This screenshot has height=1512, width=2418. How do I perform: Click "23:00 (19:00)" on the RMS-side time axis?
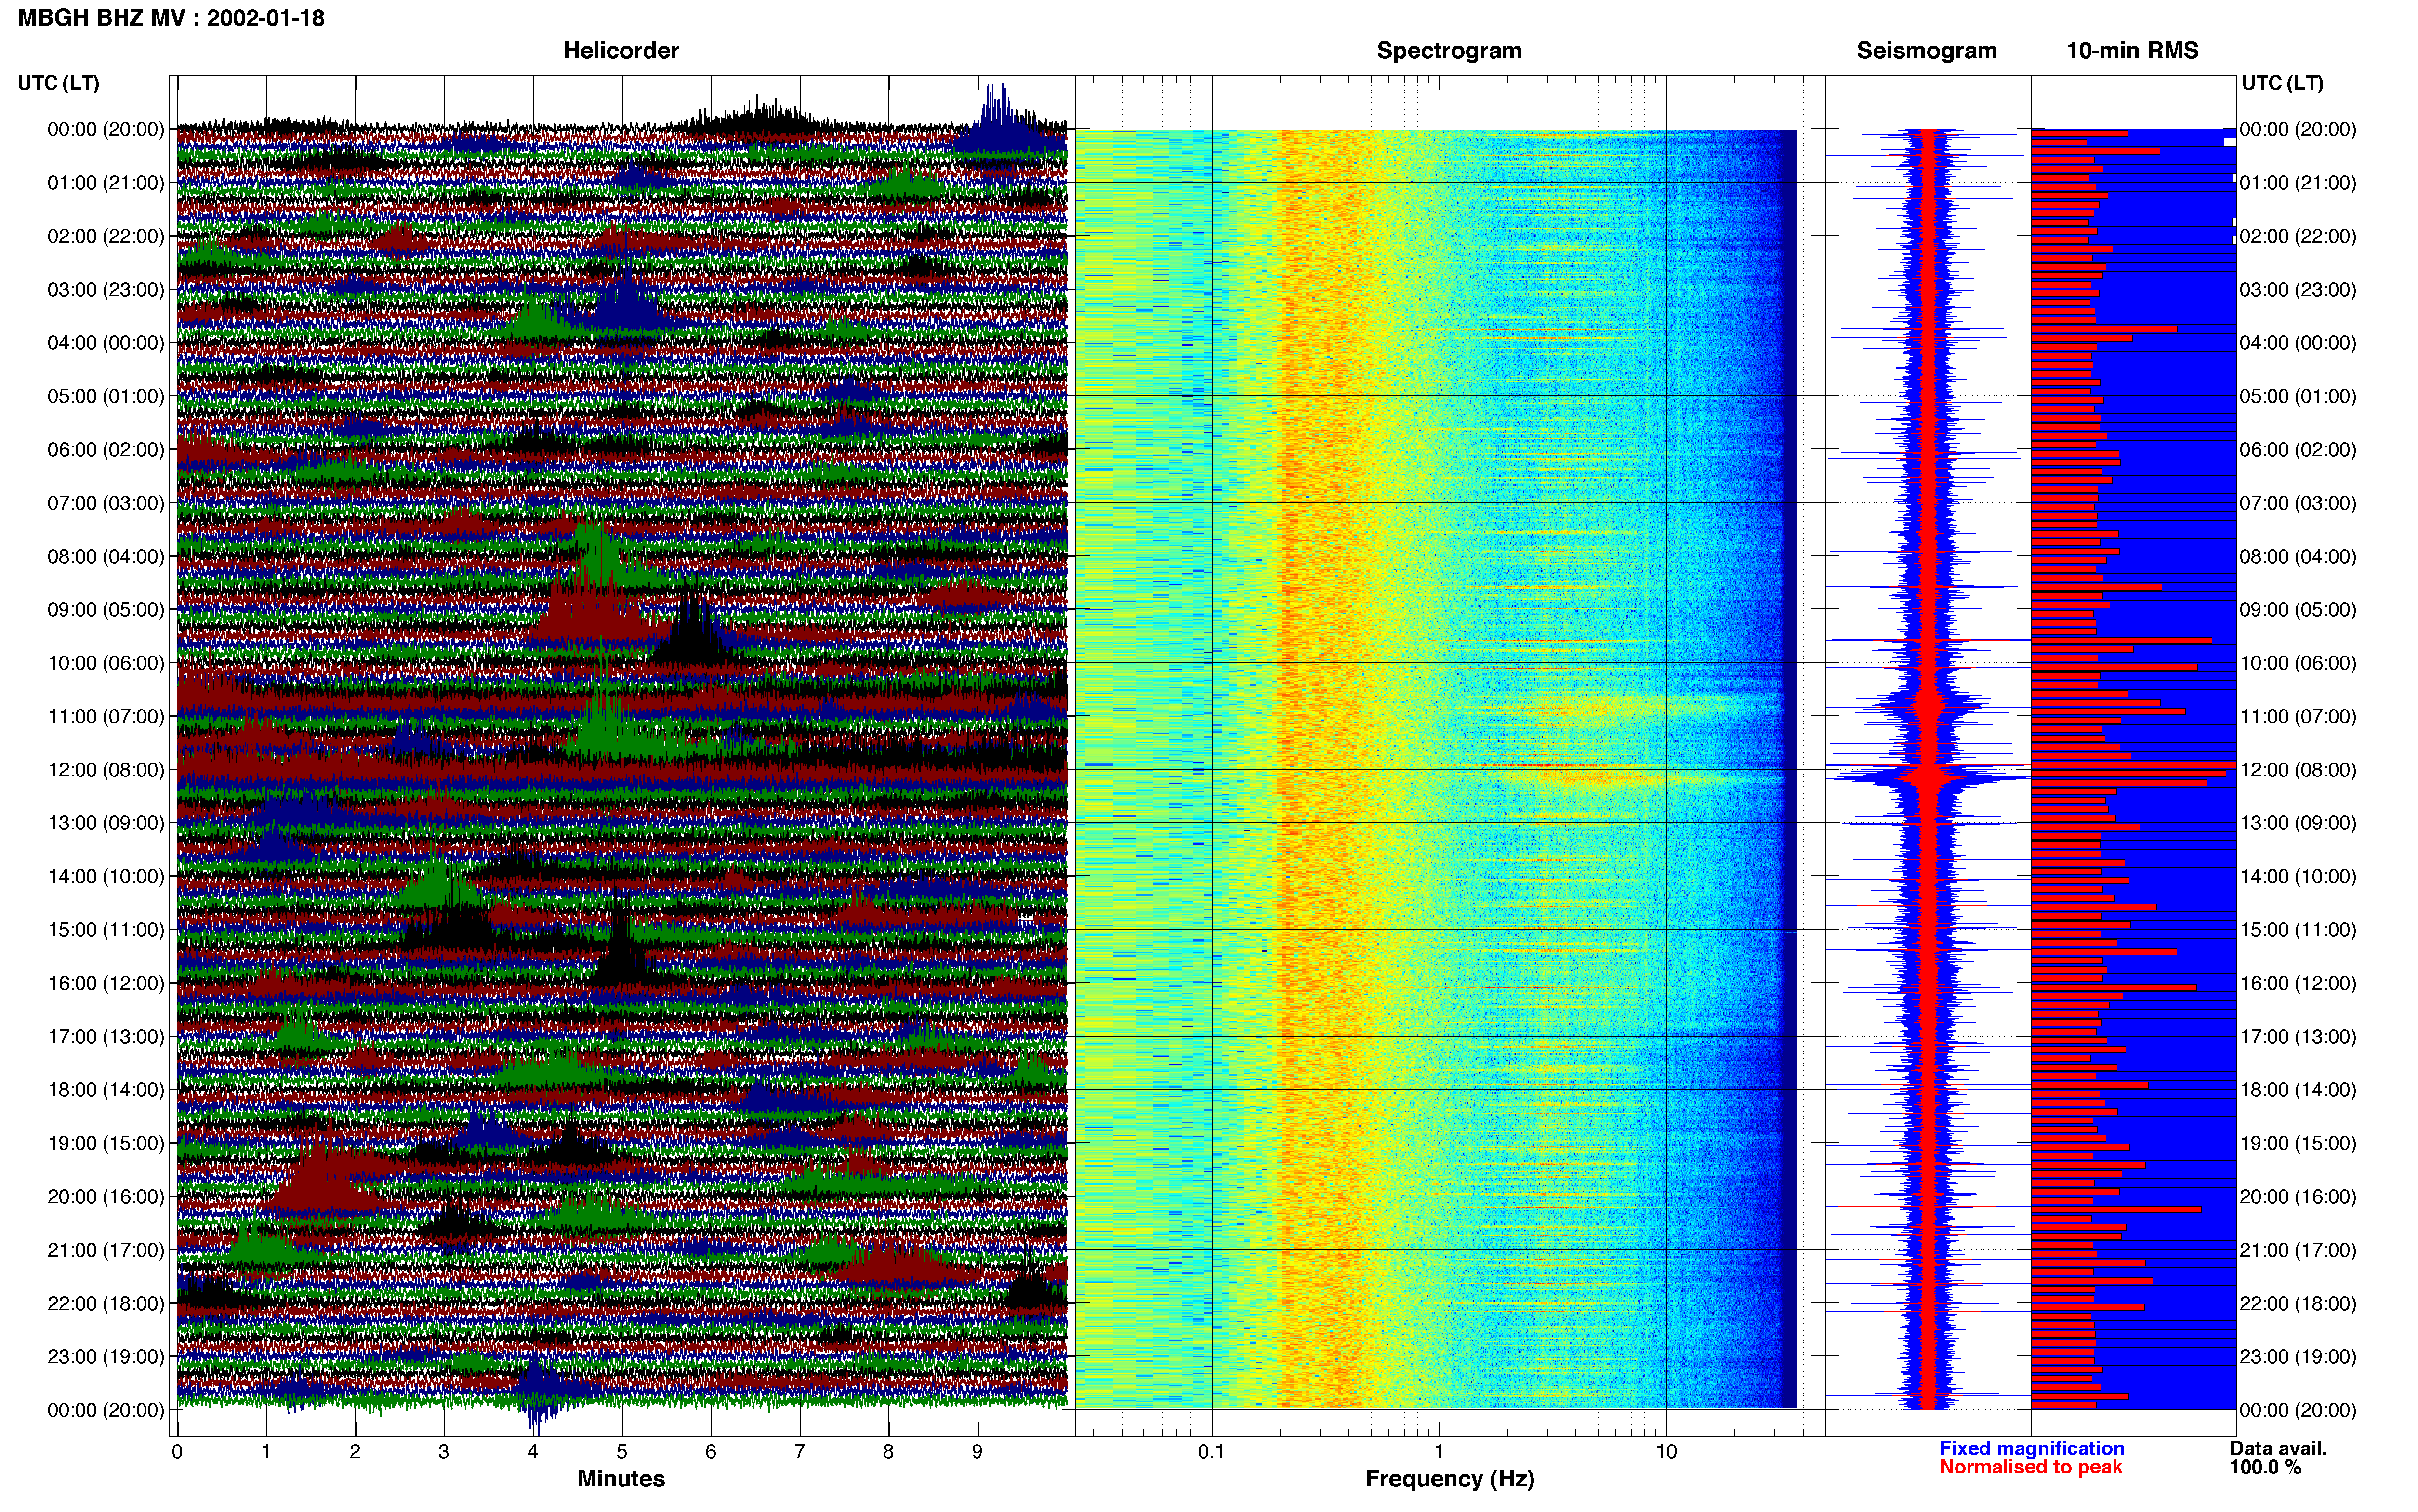pos(2298,1357)
